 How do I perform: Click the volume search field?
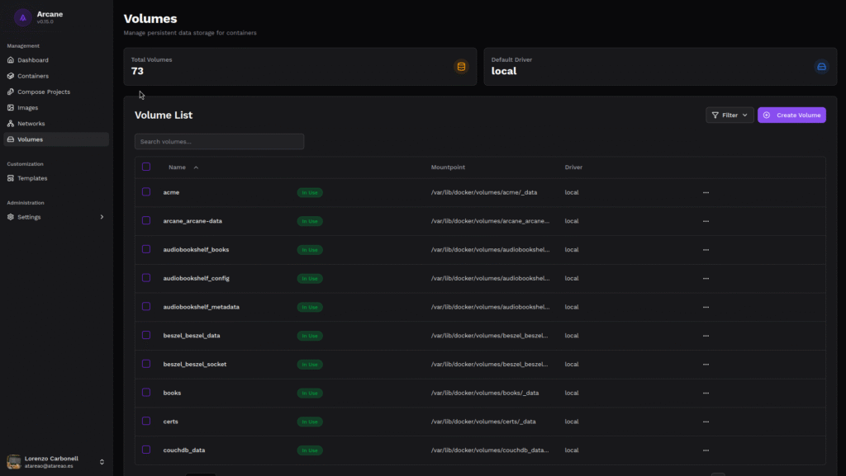pos(219,142)
